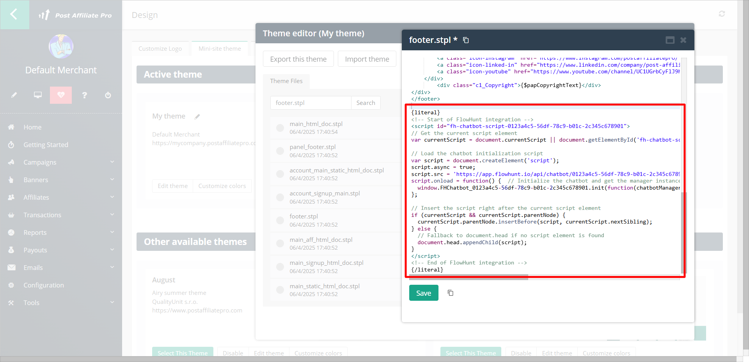Click the pencil icon next to My theme
Screen dimensions: 749x362
coord(197,117)
